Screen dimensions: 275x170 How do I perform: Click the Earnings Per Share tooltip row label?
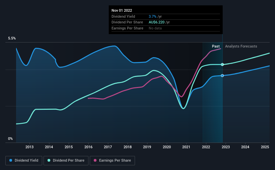pos(127,28)
